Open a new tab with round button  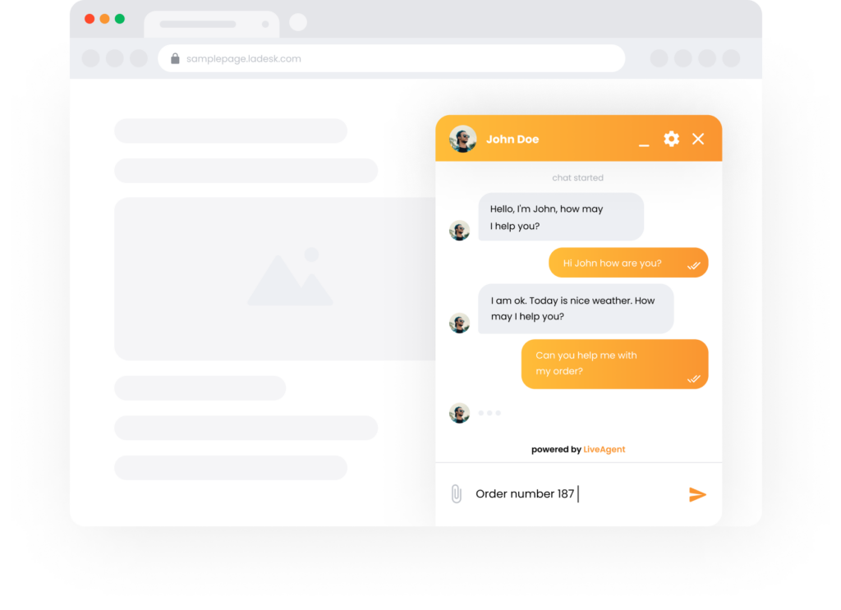coord(298,22)
